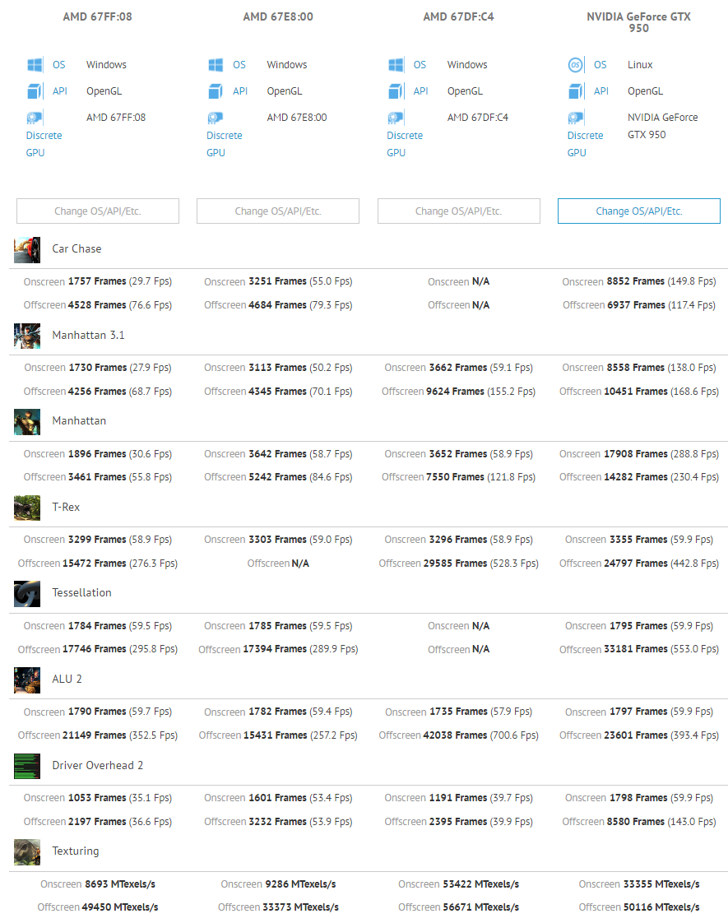Click the API cube icon under GeForce GTX 950
This screenshot has width=728, height=923.
click(x=576, y=91)
